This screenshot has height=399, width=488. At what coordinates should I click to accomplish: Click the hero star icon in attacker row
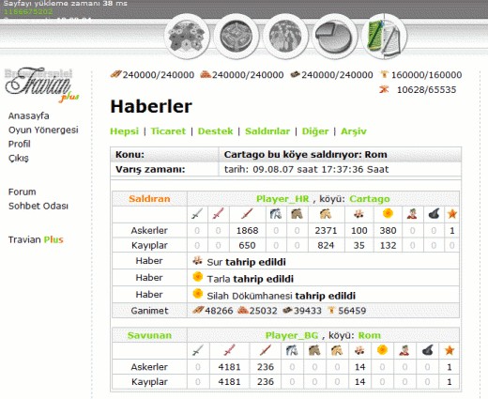coord(452,214)
